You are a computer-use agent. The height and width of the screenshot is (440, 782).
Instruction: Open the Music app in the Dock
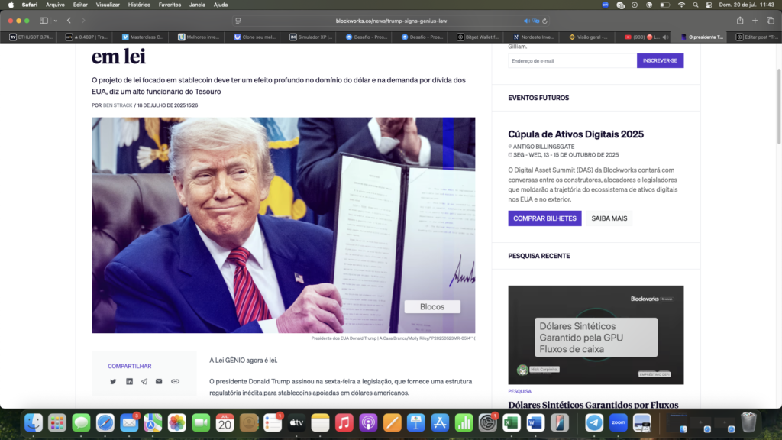point(344,423)
